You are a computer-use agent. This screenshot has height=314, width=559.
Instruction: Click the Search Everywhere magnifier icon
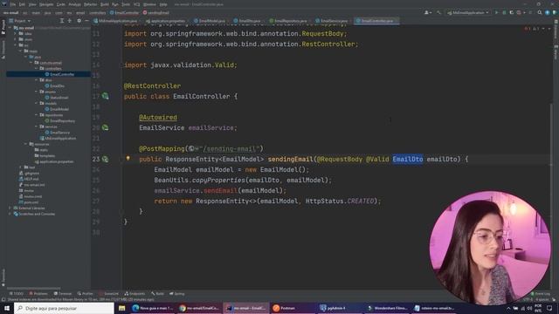[540, 13]
